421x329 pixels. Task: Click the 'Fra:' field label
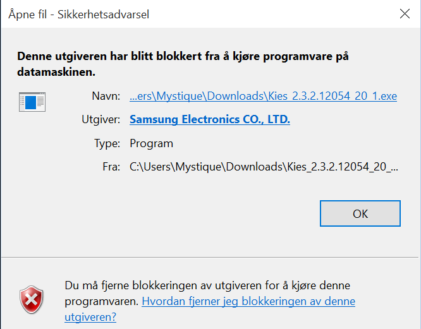111,167
